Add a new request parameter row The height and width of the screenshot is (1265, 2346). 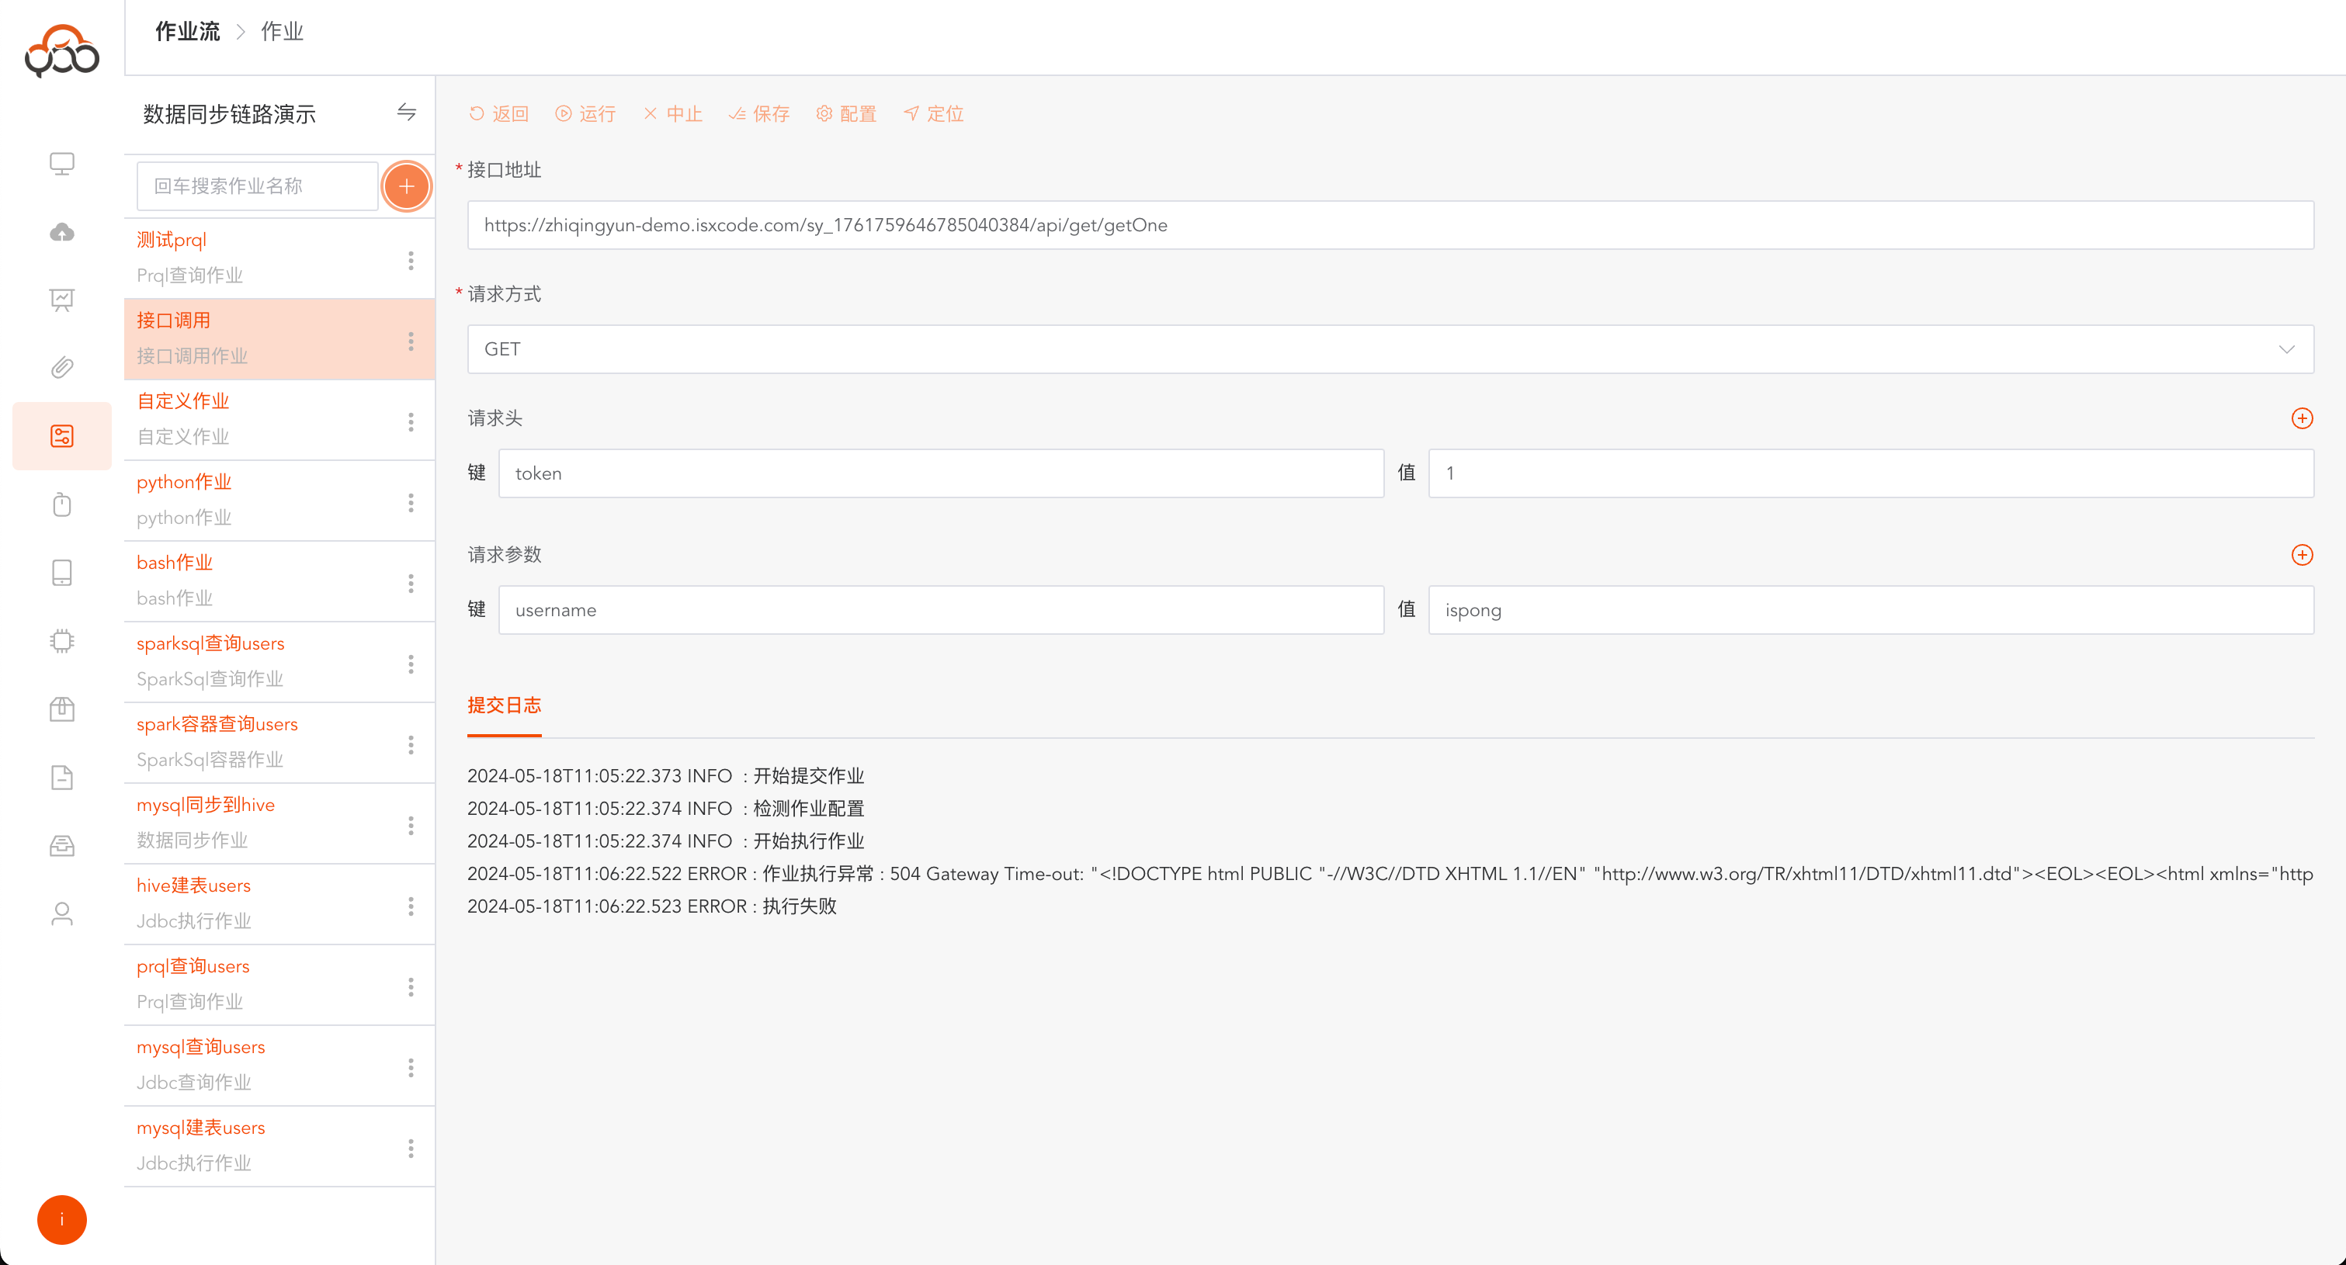click(x=2302, y=555)
